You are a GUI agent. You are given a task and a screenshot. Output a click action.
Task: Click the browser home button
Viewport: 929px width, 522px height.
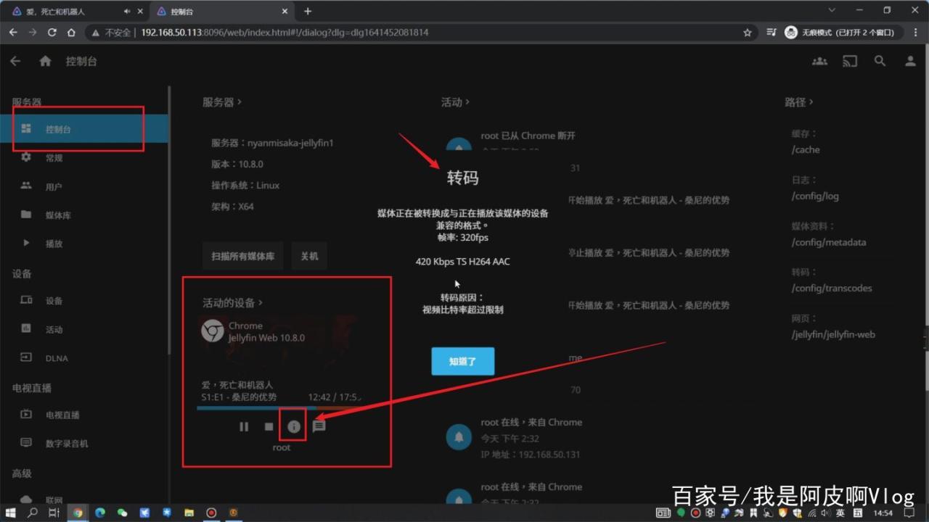71,33
